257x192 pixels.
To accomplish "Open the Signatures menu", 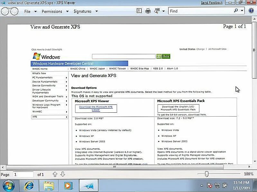I will coord(82,12).
